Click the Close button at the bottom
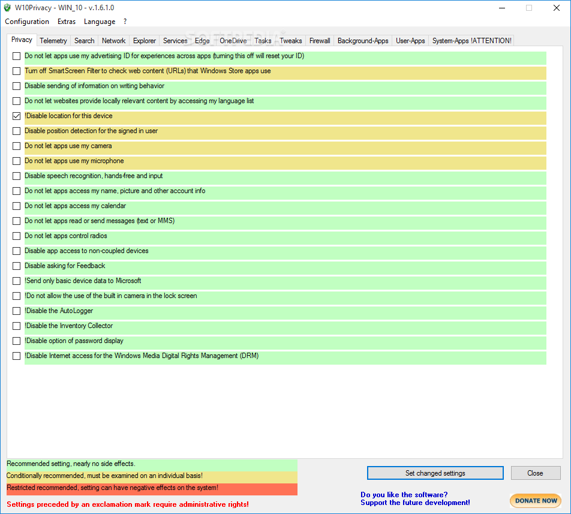Viewport: 571px width, 514px height. (x=535, y=473)
